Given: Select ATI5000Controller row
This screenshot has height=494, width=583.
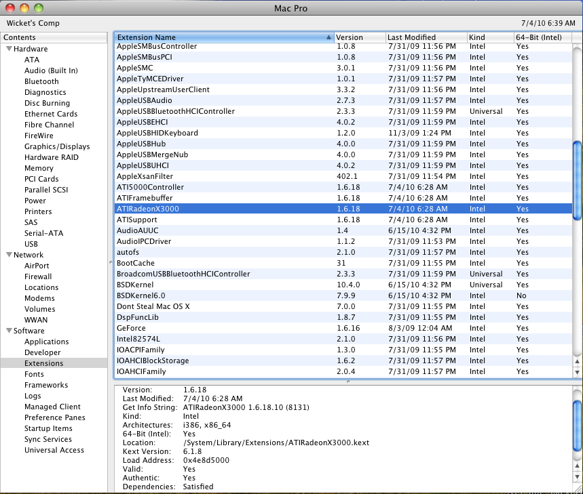Looking at the screenshot, I should pyautogui.click(x=343, y=187).
